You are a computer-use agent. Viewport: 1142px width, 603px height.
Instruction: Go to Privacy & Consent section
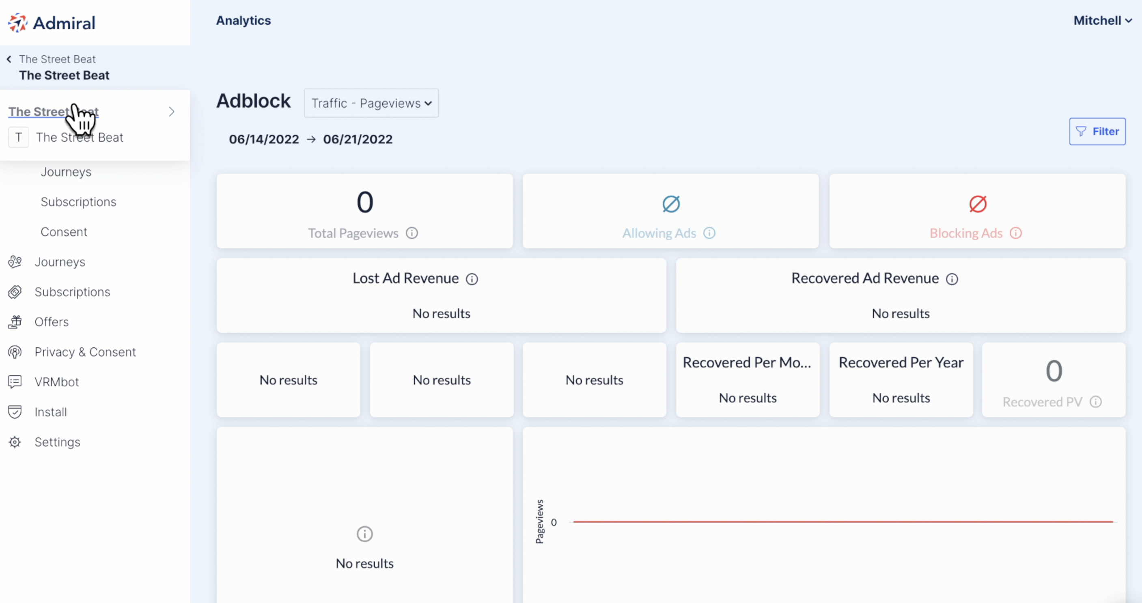tap(85, 352)
